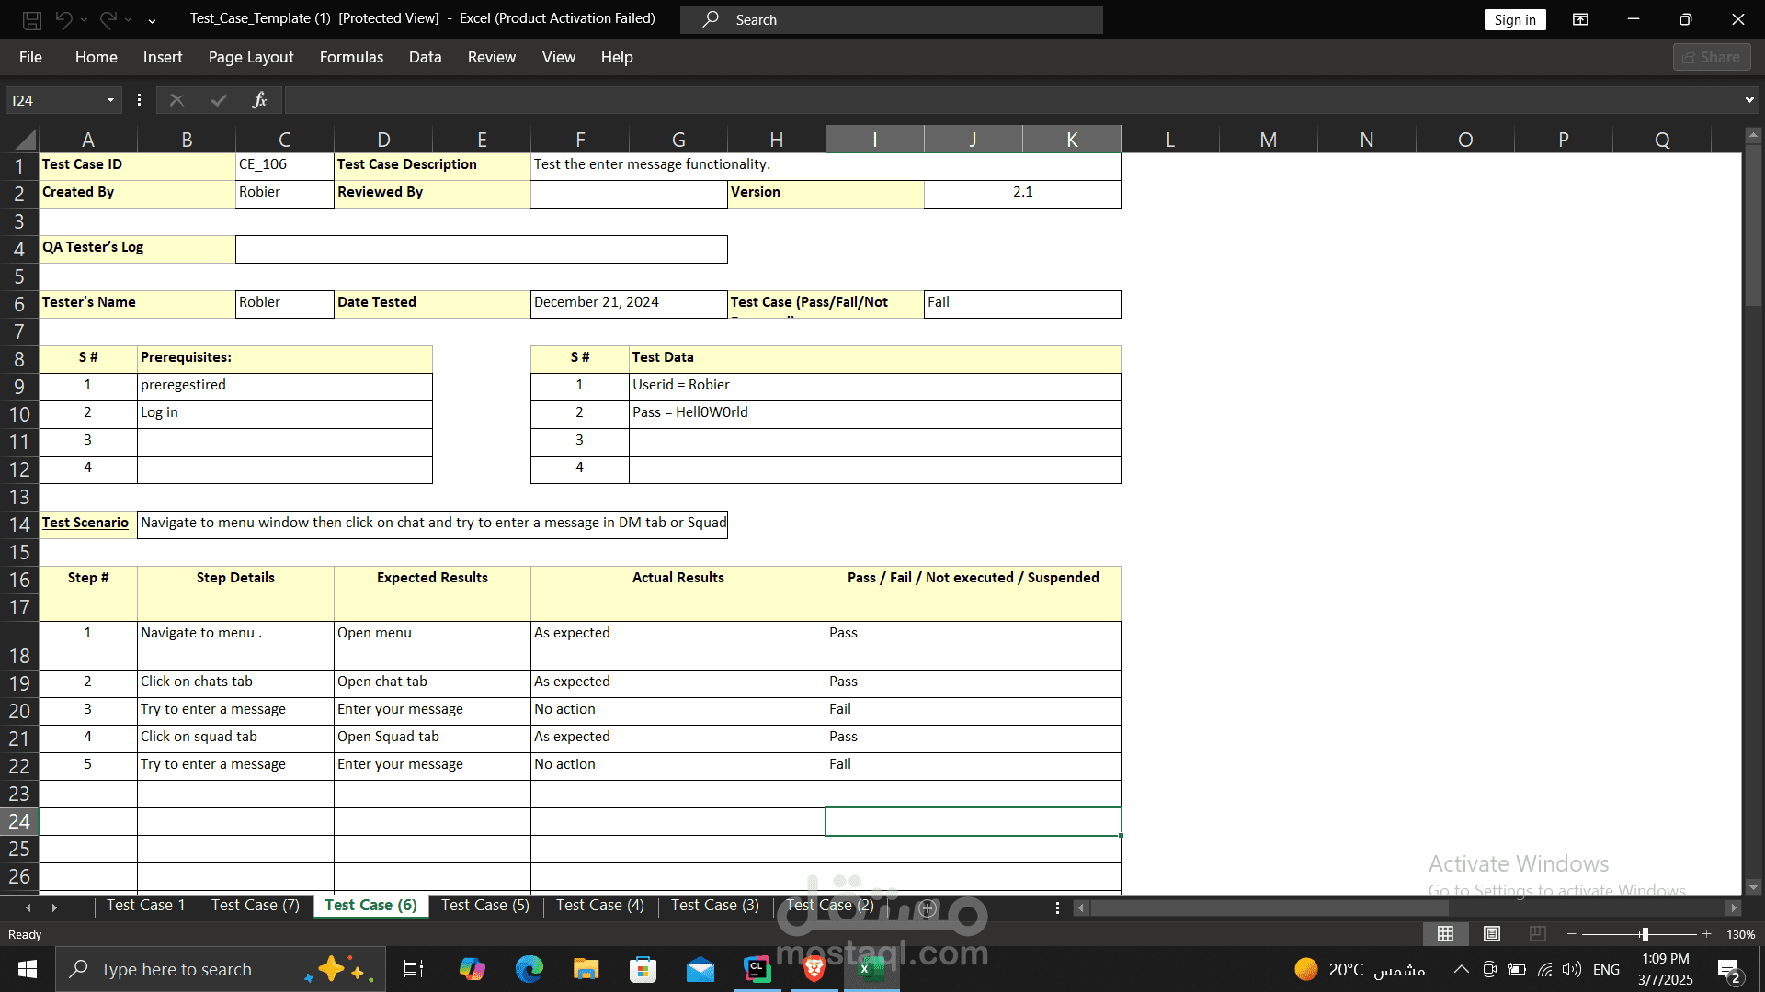Click the zoom slider handle

point(1645,934)
